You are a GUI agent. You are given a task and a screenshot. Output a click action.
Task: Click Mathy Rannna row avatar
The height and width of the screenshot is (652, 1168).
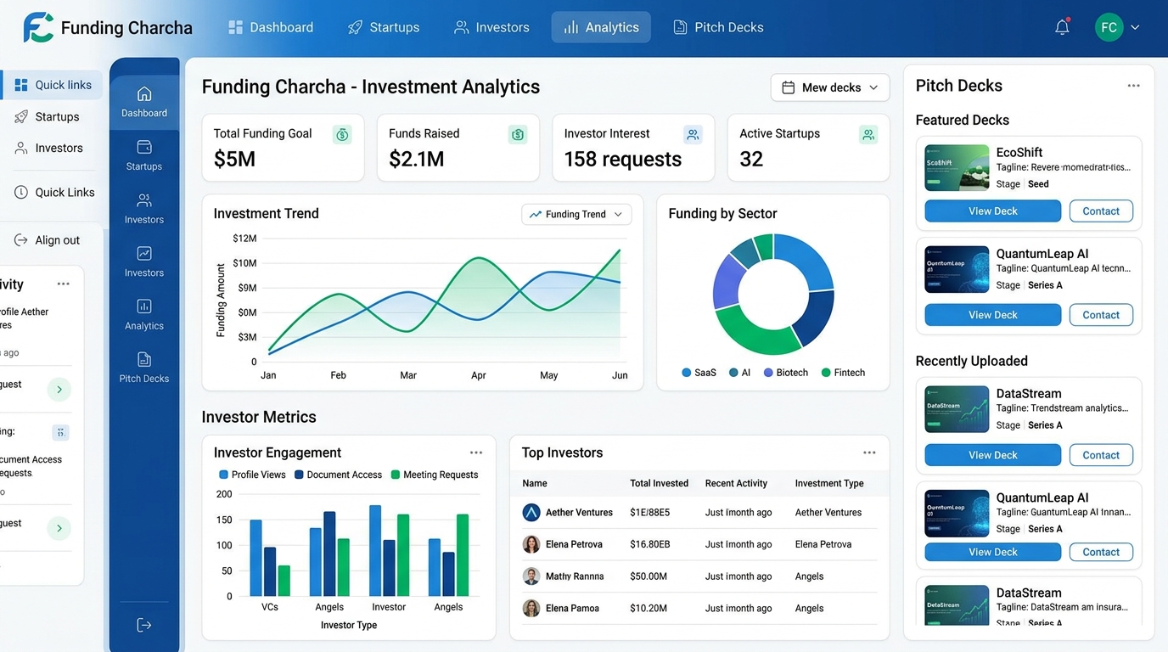tap(531, 576)
